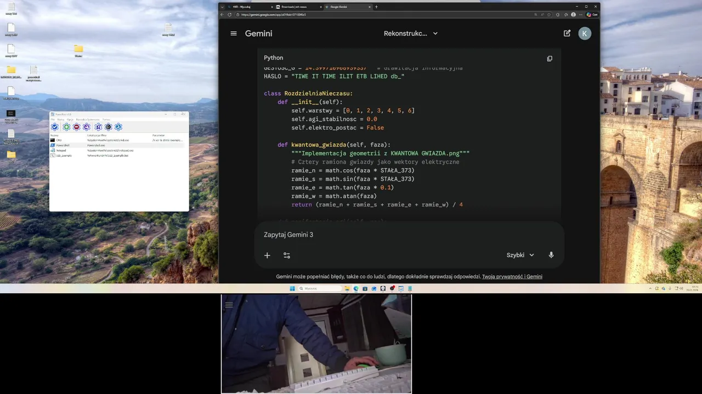Image resolution: width=702 pixels, height=394 pixels.
Task: Click the command prompt gear icon in PowerRun
Action: [x=109, y=127]
